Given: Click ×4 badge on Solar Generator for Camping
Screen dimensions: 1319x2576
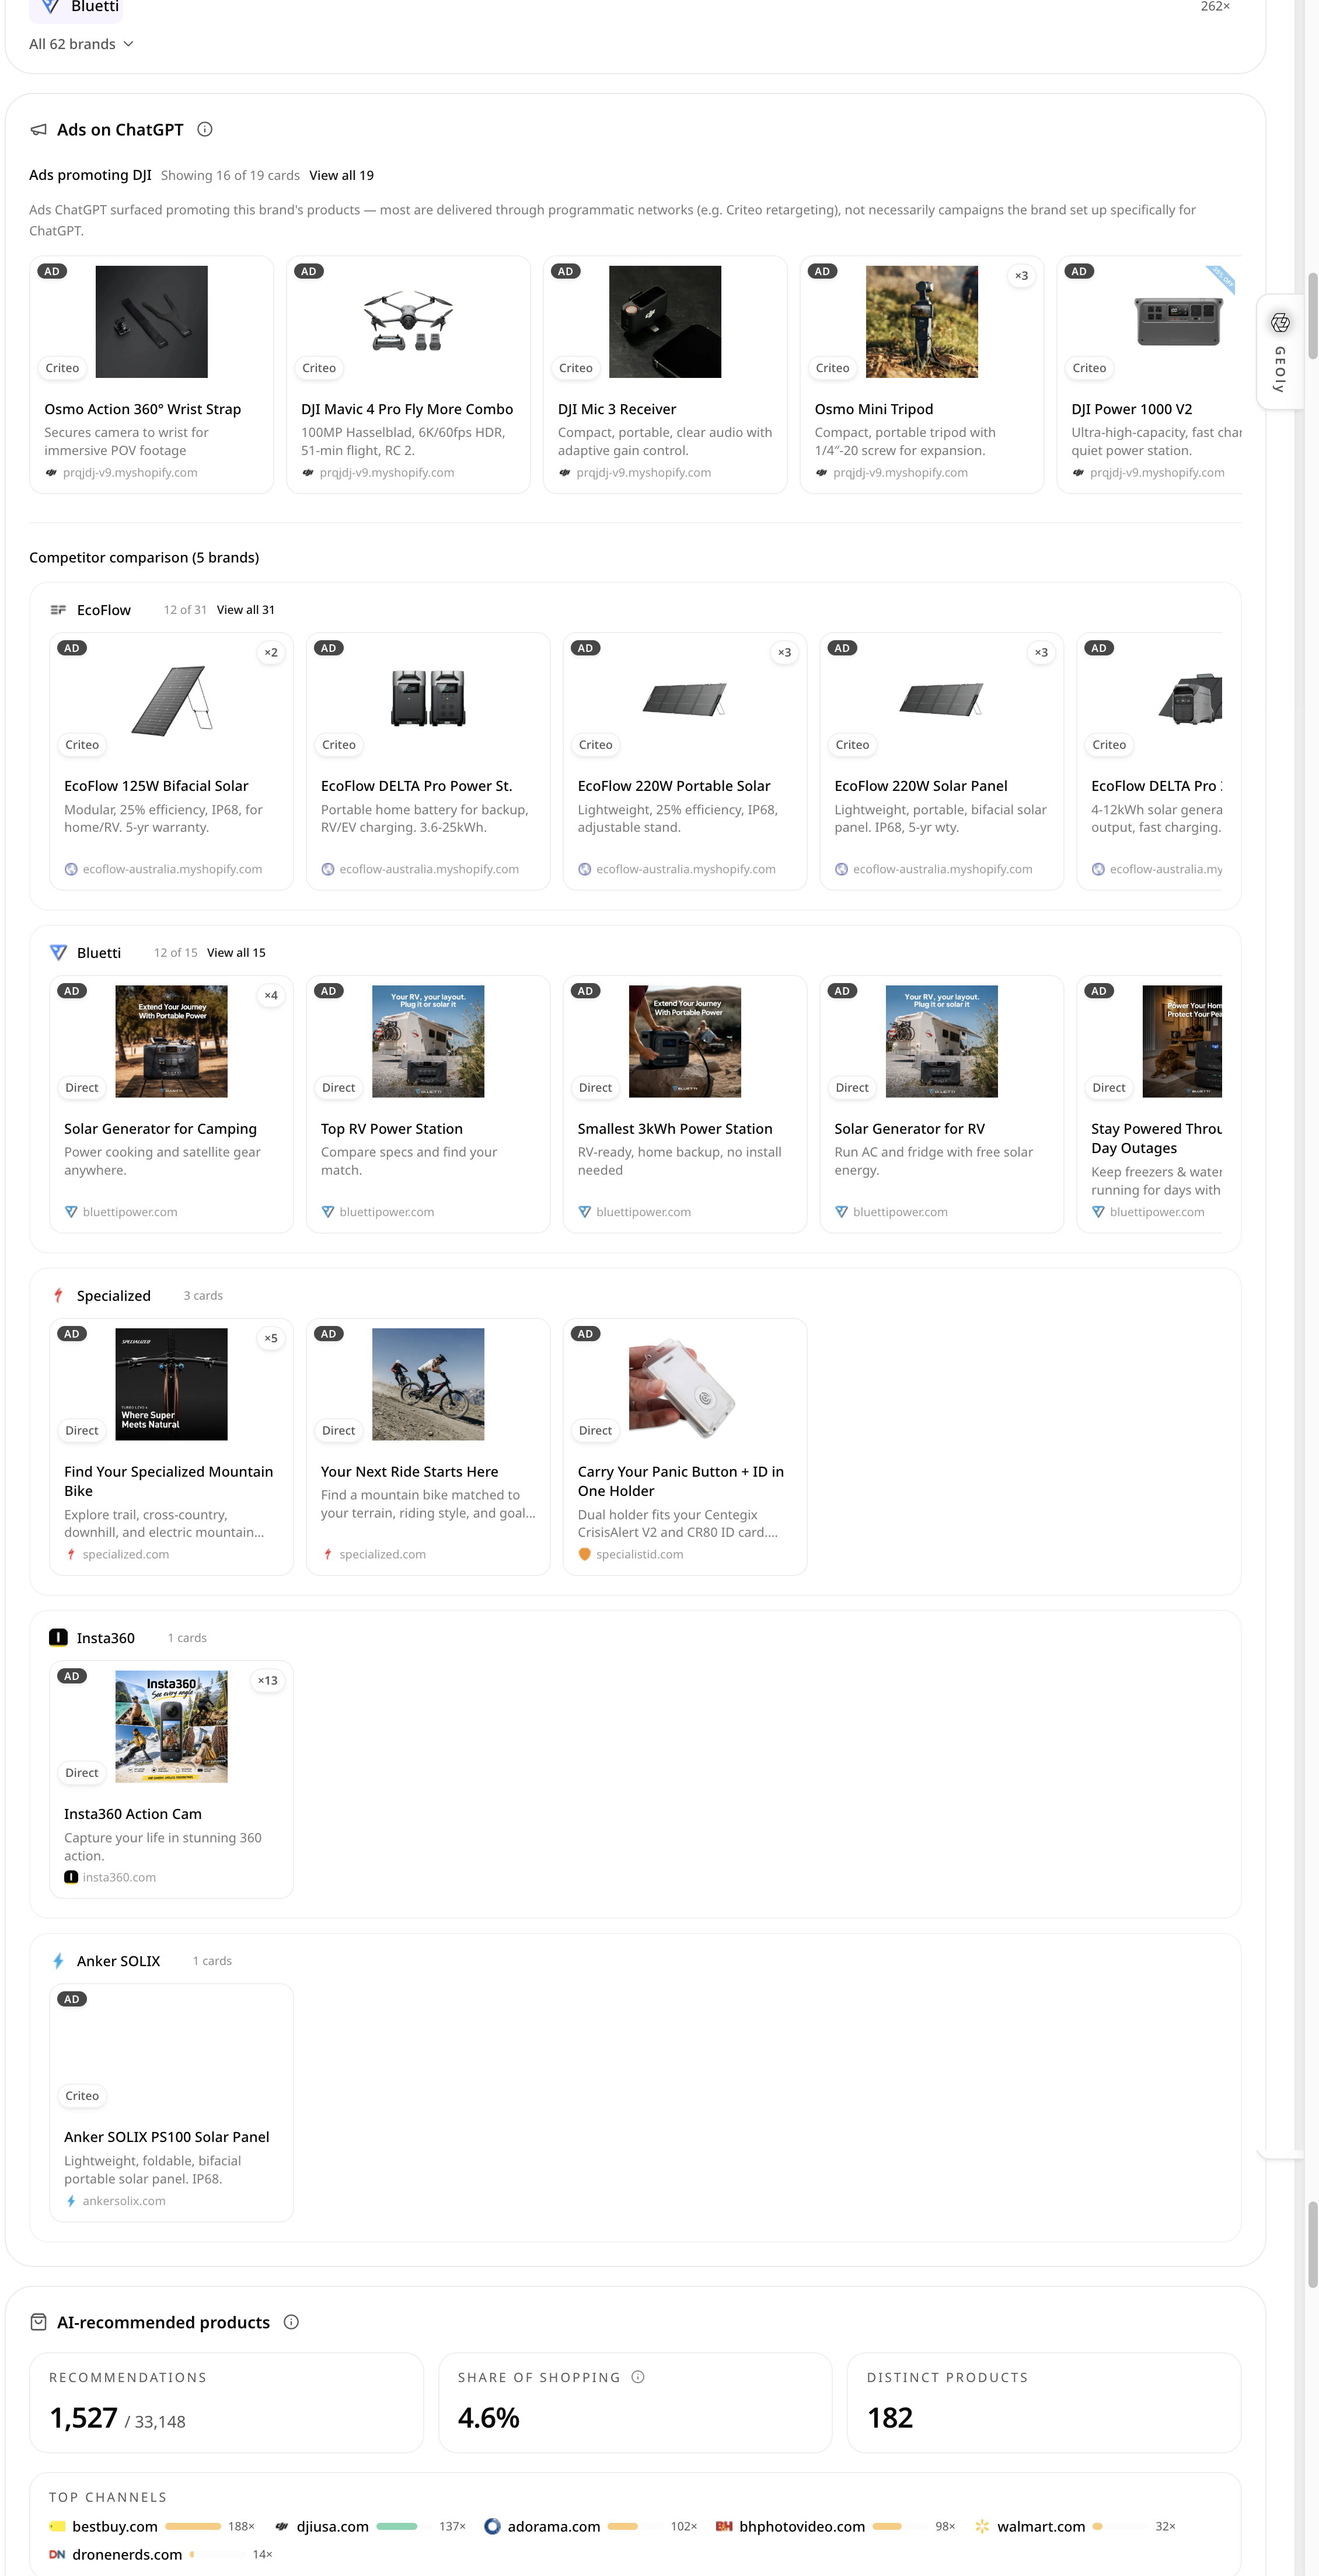Looking at the screenshot, I should coord(271,996).
